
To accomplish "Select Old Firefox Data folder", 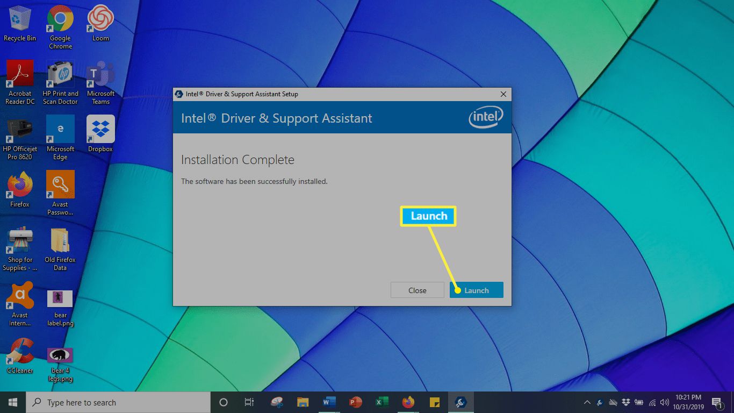I will [60, 249].
